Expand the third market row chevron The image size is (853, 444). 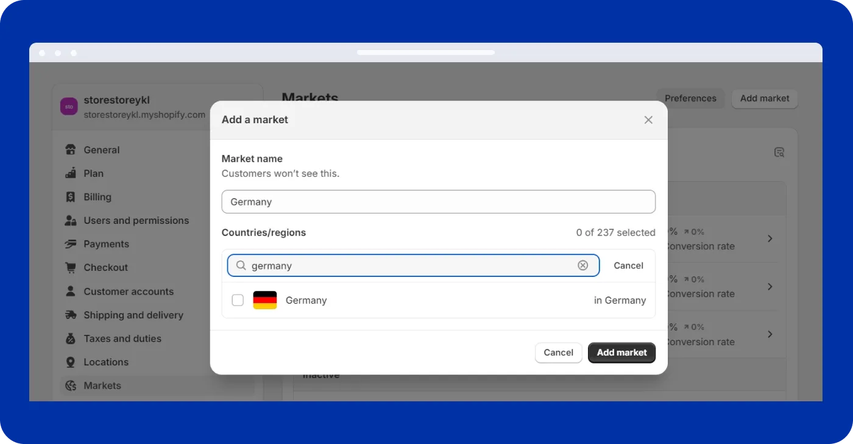770,334
